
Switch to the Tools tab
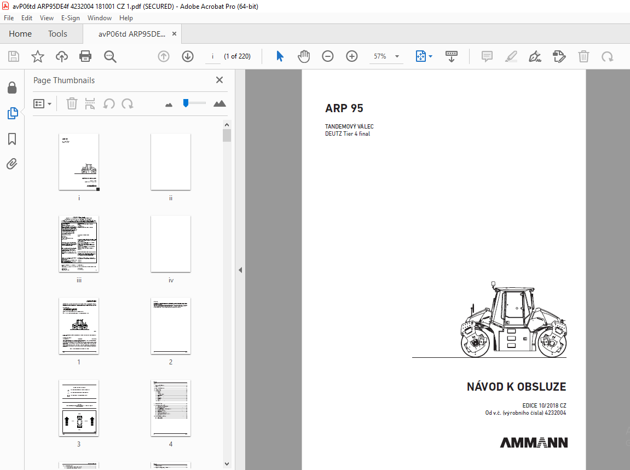tap(57, 34)
